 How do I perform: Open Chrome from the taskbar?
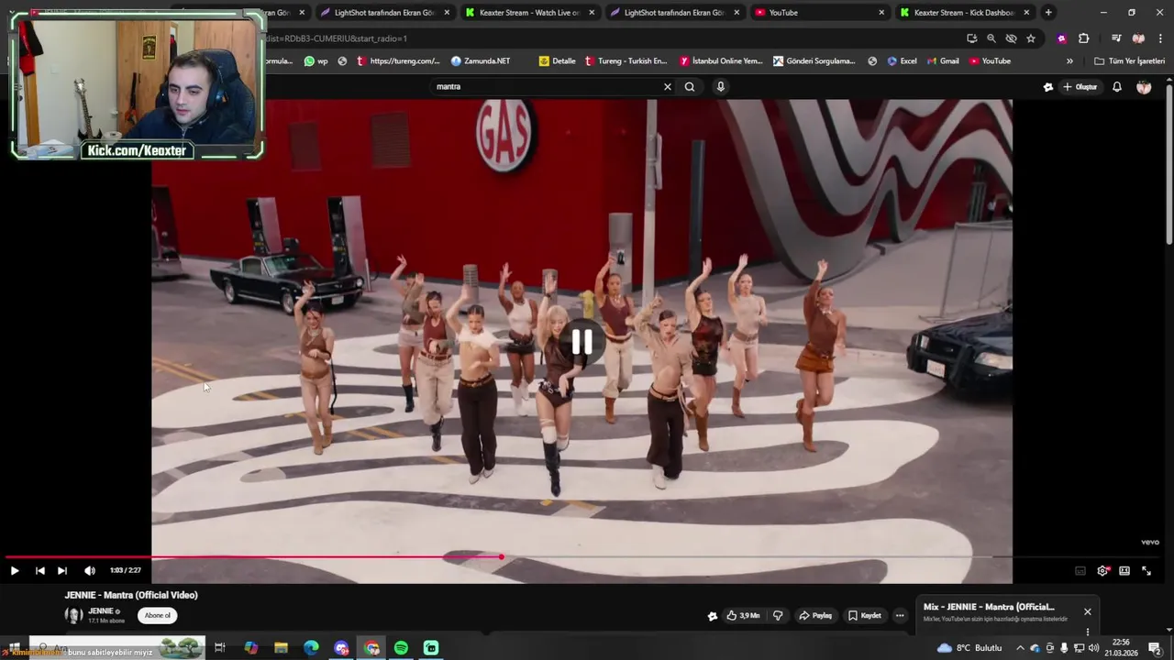[x=371, y=648]
